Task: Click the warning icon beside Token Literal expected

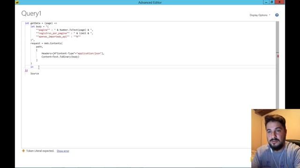Action: 23,151
